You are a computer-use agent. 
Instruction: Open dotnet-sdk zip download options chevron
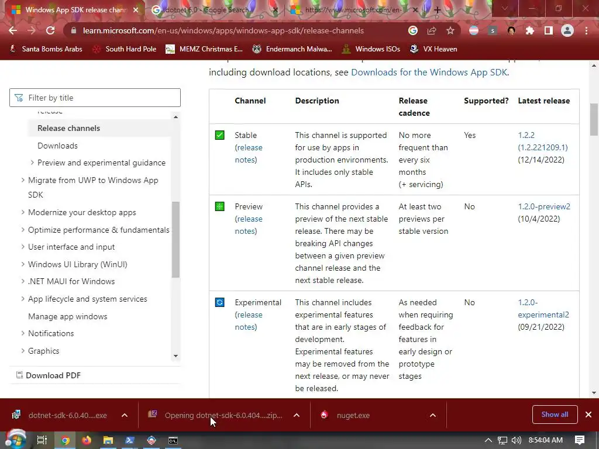click(x=297, y=416)
